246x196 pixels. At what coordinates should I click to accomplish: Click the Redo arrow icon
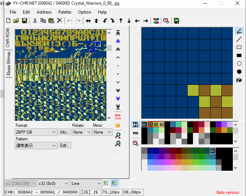point(78,21)
